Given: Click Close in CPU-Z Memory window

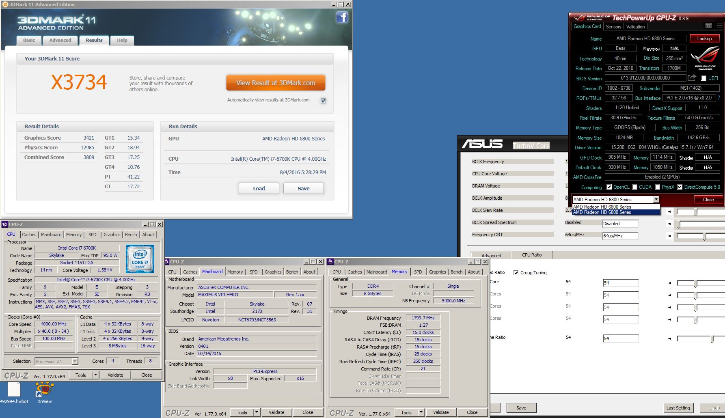Looking at the screenshot, I should point(472,412).
